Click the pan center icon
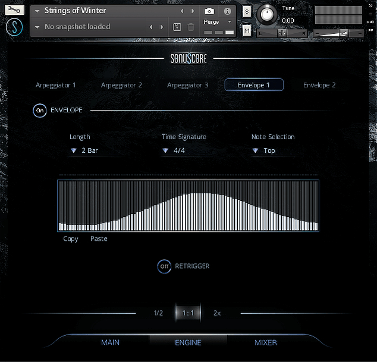The height and width of the screenshot is (362, 377). click(x=282, y=33)
